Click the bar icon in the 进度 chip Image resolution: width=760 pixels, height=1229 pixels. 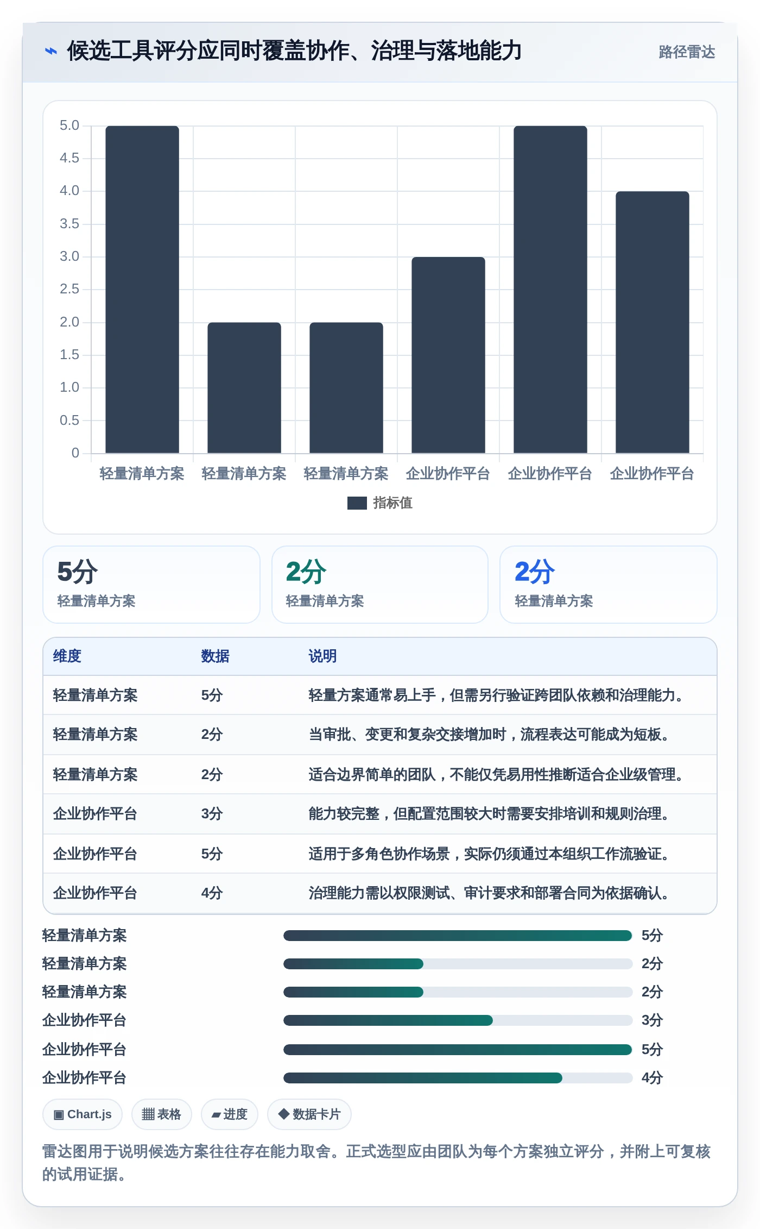pos(216,1115)
